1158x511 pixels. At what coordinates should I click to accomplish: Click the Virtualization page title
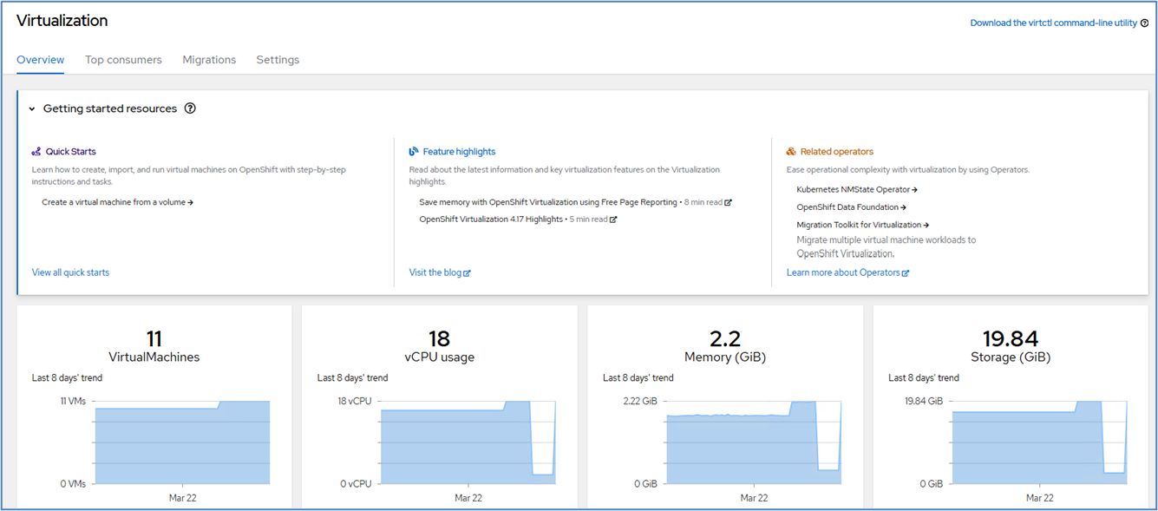(x=62, y=21)
